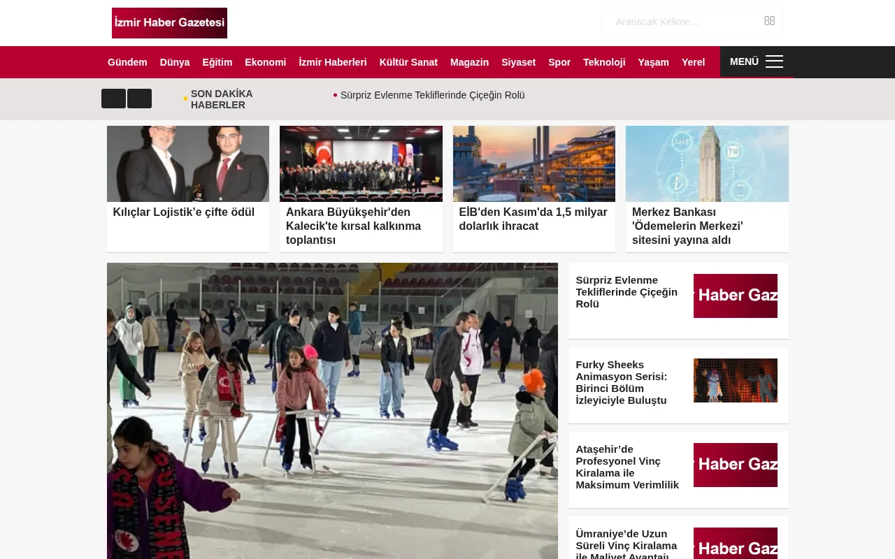Open the Kültür Sanat category
This screenshot has width=895, height=559.
[408, 62]
